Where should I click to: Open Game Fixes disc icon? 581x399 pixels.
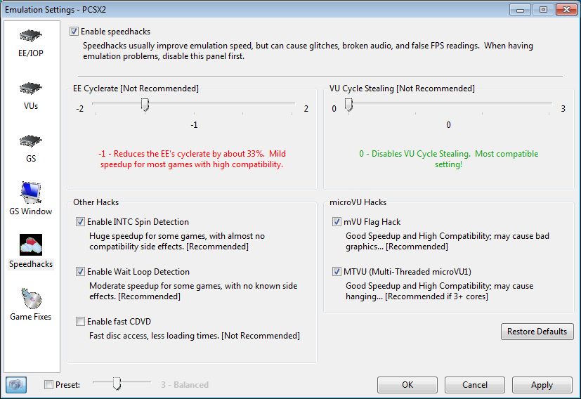click(31, 299)
